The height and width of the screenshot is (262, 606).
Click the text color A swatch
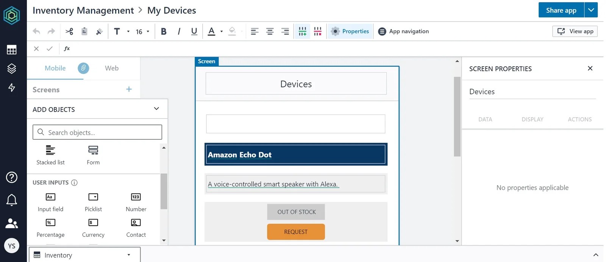point(211,31)
